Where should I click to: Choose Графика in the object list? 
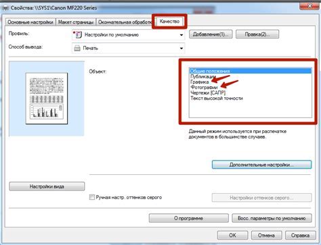251,82
